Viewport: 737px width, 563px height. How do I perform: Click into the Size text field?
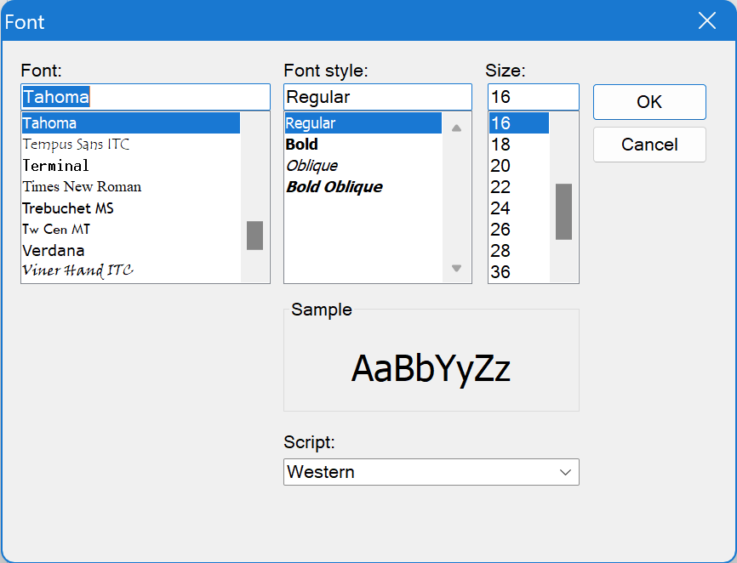[x=534, y=97]
